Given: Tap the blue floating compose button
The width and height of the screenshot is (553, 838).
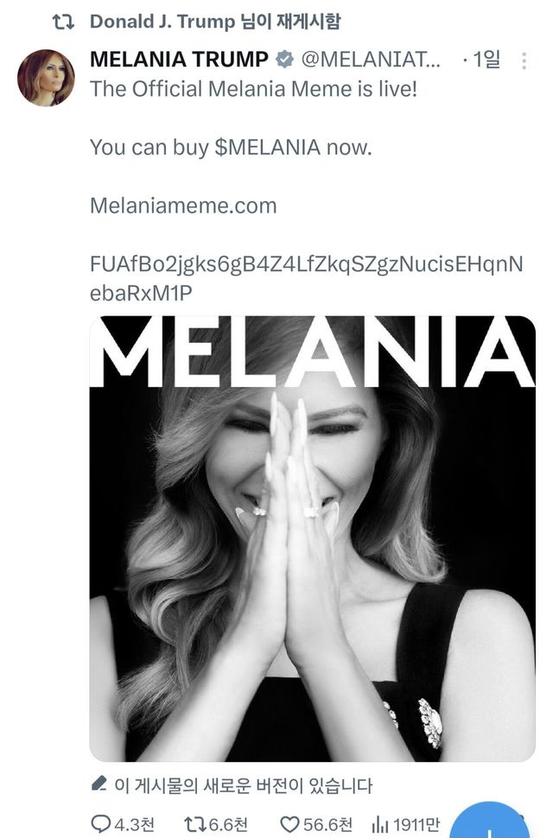Looking at the screenshot, I should pos(489,821).
